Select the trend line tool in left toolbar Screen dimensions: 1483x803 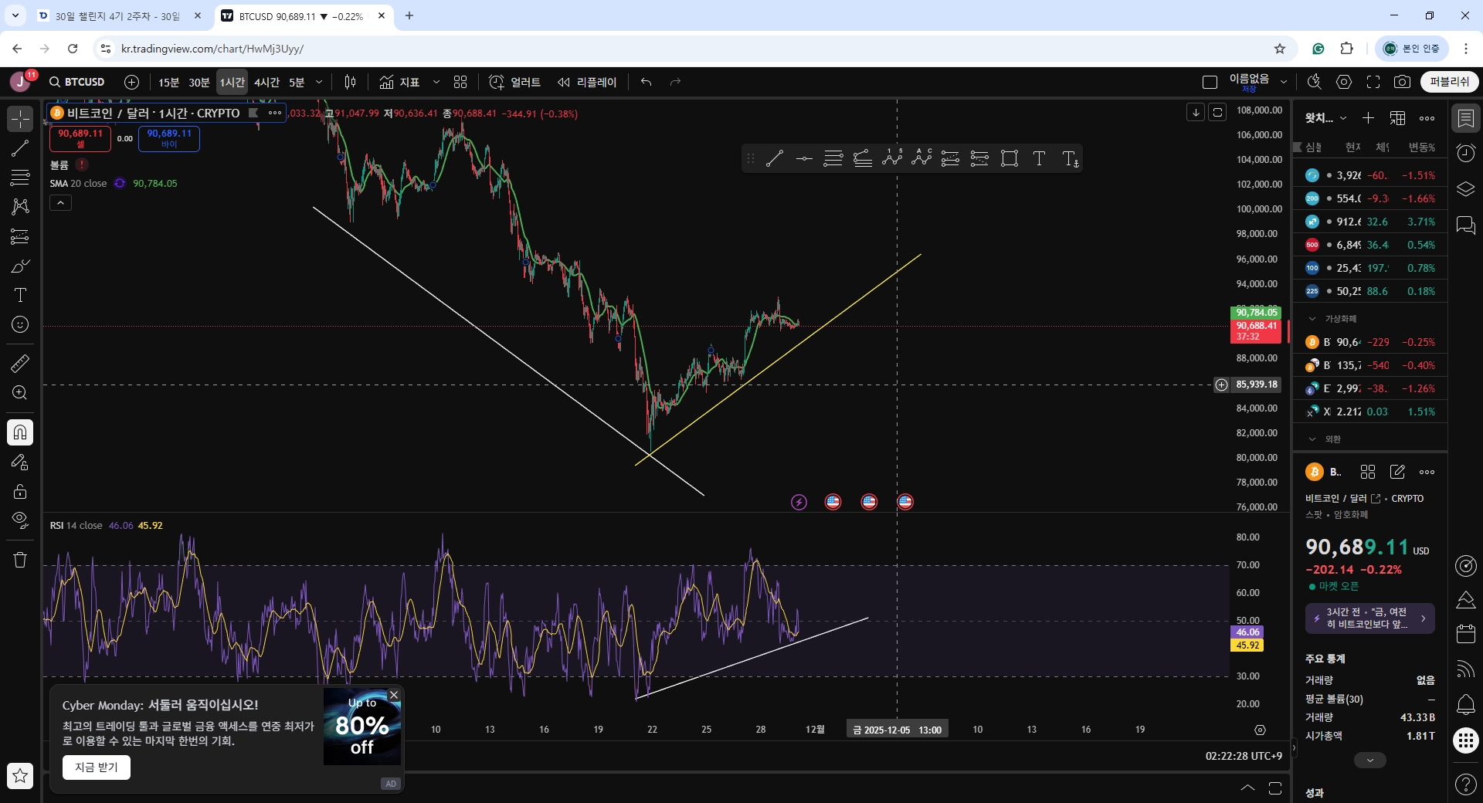coord(20,148)
